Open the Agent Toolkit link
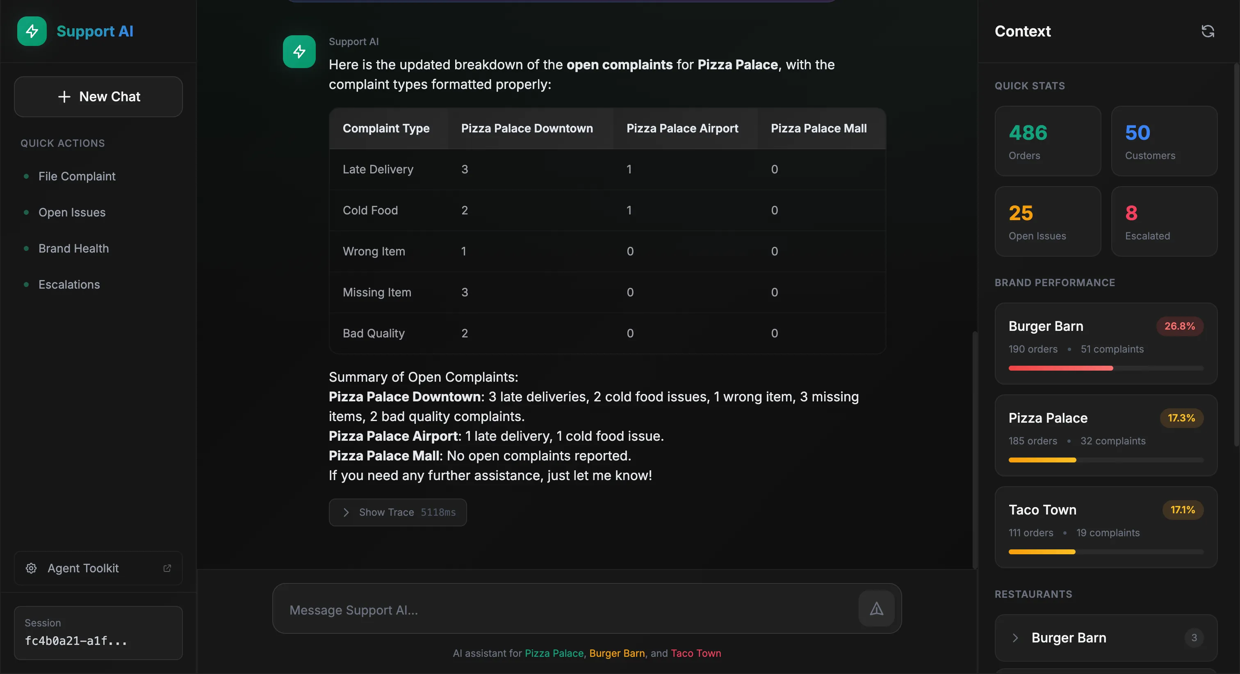Screen dimensions: 1240x674 [83, 568]
